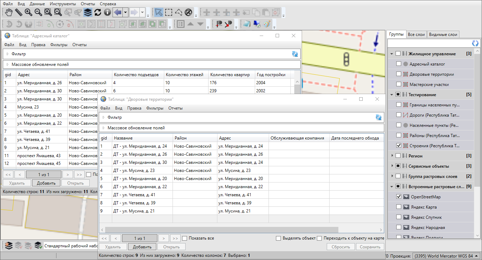Go back to previous map extent

[x=118, y=13]
